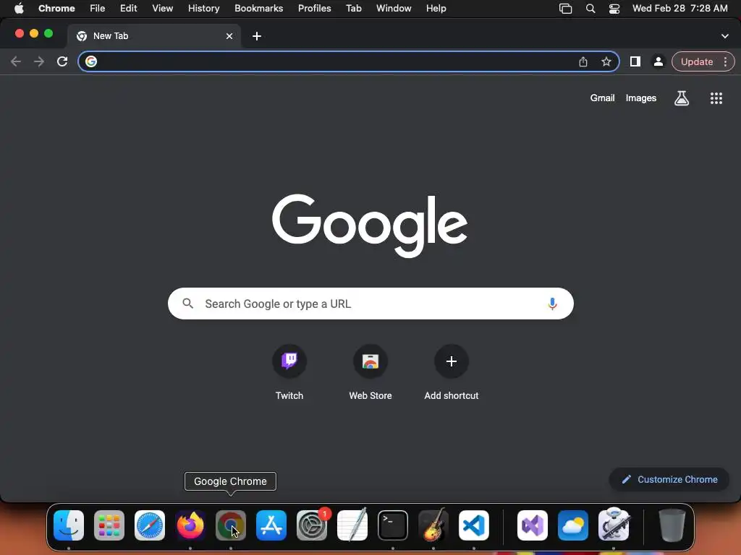741x555 pixels.
Task: Open Visual Studio purple icon in Dock
Action: click(x=533, y=525)
